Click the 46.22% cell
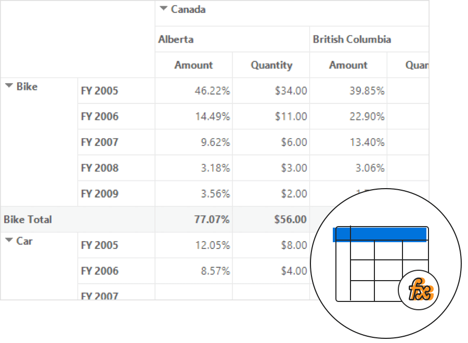Image resolution: width=468 pixels, height=343 pixels. 212,91
